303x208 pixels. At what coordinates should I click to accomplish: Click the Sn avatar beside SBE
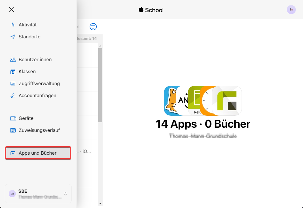click(12, 194)
